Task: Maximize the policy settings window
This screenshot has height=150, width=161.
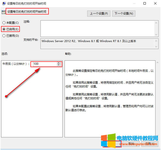Action: 145,4
